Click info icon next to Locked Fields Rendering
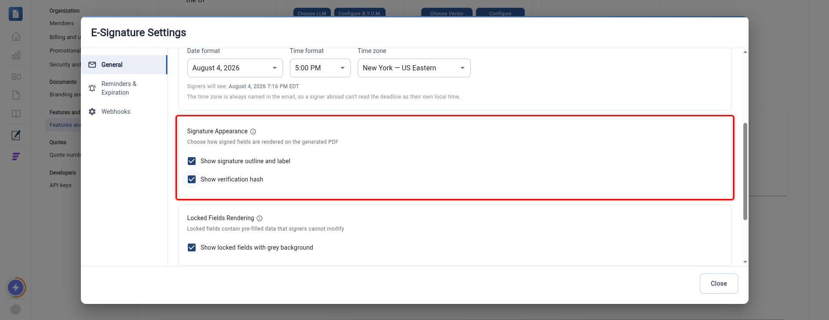Image resolution: width=829 pixels, height=320 pixels. (x=260, y=218)
